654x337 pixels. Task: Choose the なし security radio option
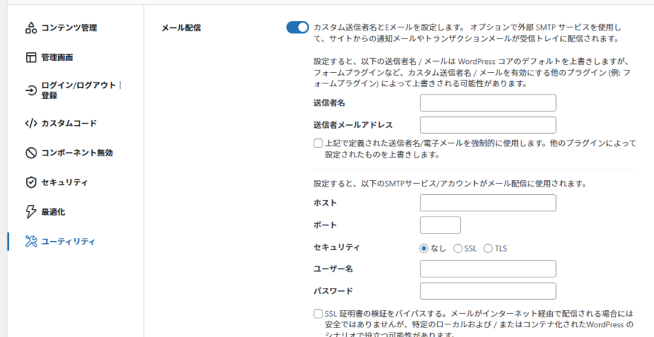pyautogui.click(x=424, y=248)
